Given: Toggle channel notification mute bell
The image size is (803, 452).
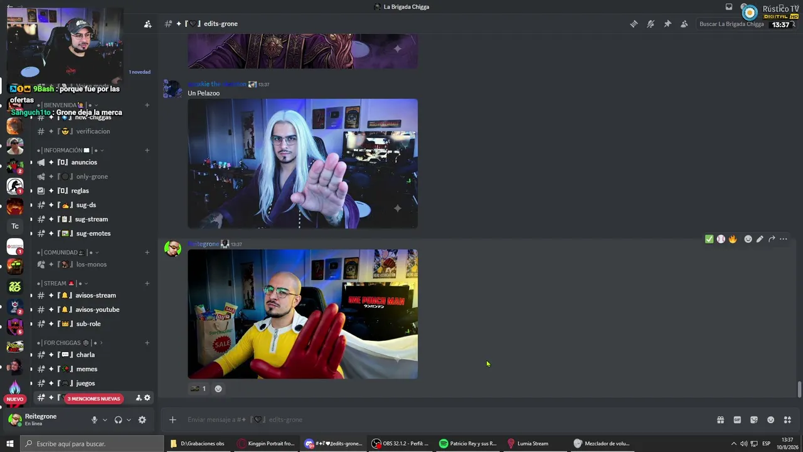Looking at the screenshot, I should click(x=651, y=24).
